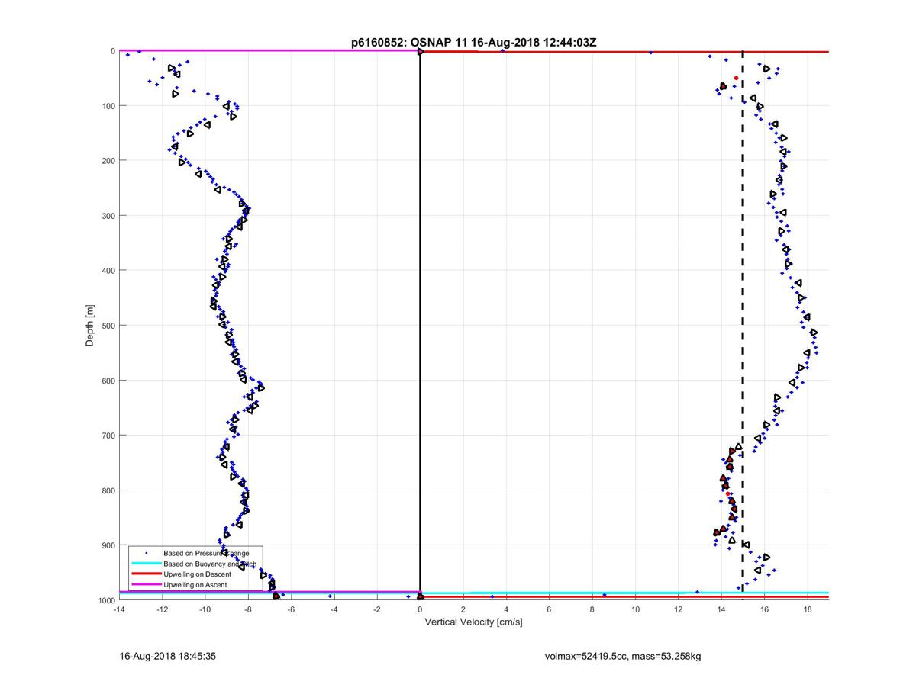916x675 pixels.
Task: Click the dashed vertical reference line at 15 cm/s
Action: click(x=743, y=326)
